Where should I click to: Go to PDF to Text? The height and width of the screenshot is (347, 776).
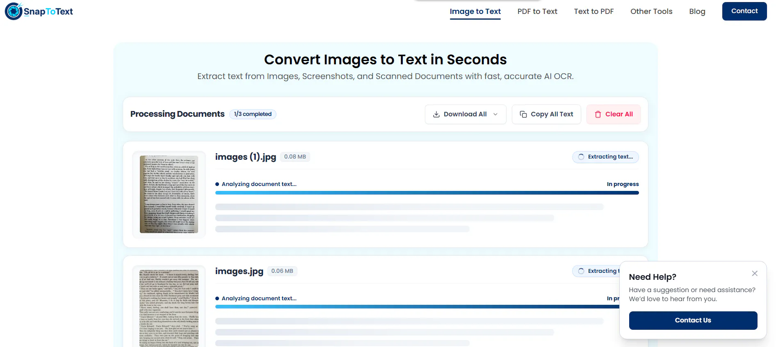click(537, 11)
